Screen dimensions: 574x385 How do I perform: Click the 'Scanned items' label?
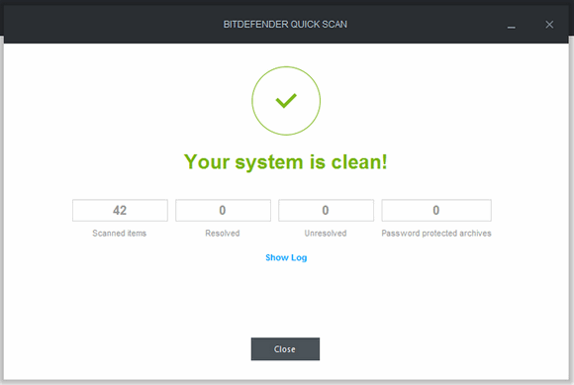(120, 234)
